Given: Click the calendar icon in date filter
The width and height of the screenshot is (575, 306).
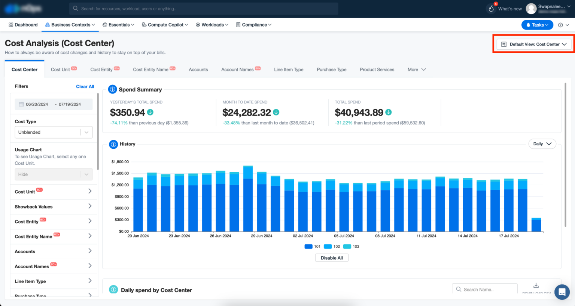Looking at the screenshot, I should pos(21,104).
